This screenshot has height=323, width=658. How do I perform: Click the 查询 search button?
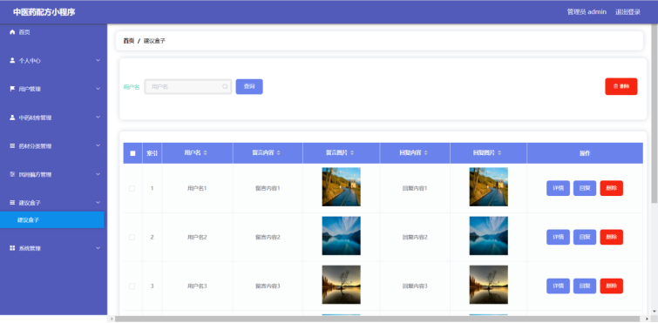[x=249, y=87]
